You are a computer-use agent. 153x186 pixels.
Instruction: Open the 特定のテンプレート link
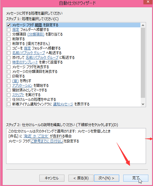tap(25, 62)
